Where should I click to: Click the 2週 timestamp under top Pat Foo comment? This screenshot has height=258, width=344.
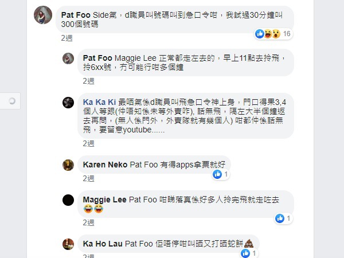67,38
